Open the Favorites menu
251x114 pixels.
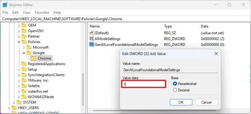tap(42, 12)
